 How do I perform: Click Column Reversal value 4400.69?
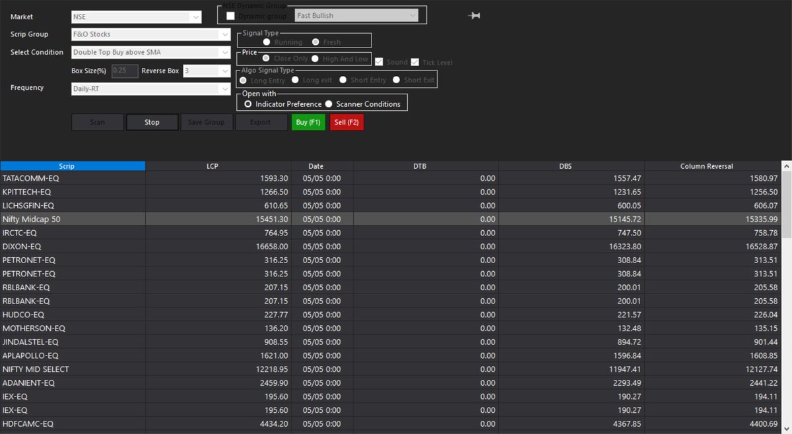click(764, 423)
